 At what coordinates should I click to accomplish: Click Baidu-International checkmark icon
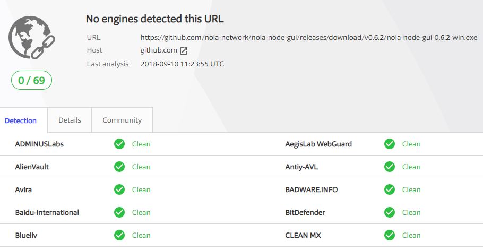(119, 212)
